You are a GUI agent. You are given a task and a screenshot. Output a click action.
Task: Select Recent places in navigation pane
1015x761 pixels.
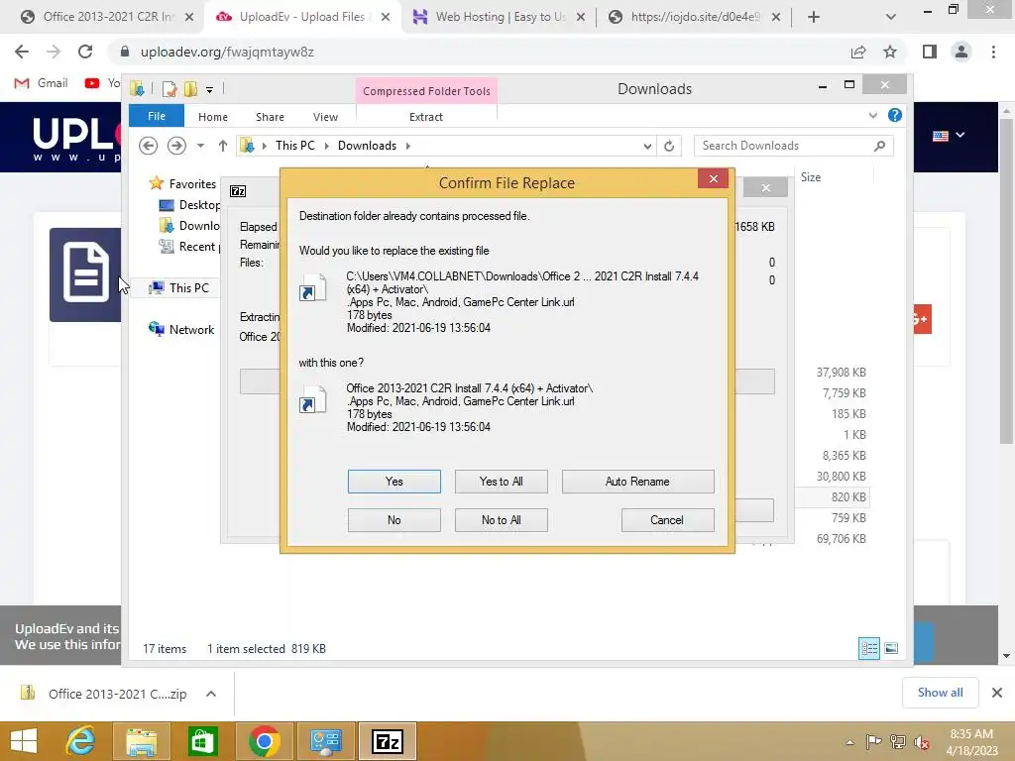189,247
